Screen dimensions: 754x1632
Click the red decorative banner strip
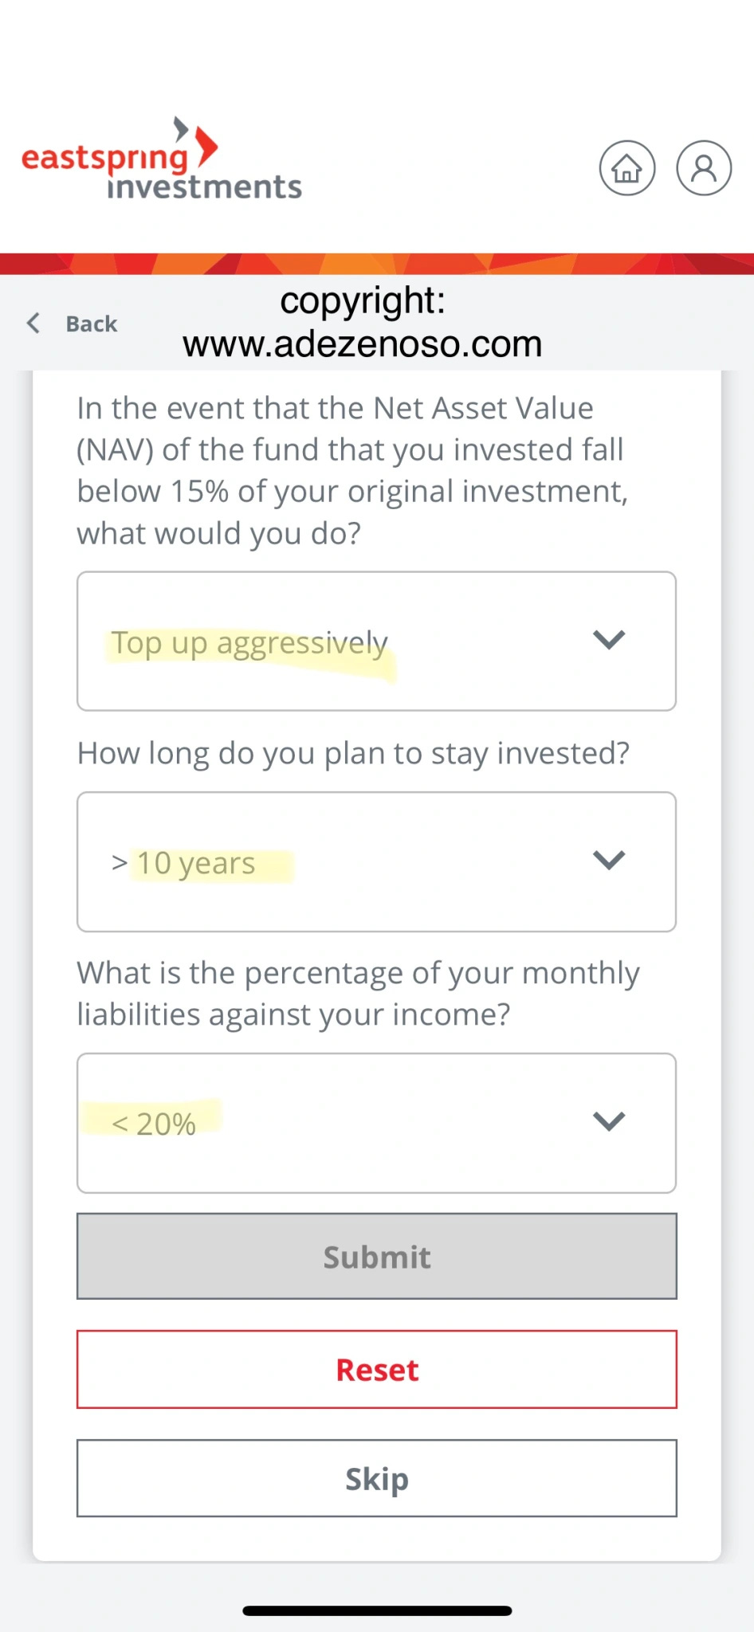pyautogui.click(x=377, y=264)
